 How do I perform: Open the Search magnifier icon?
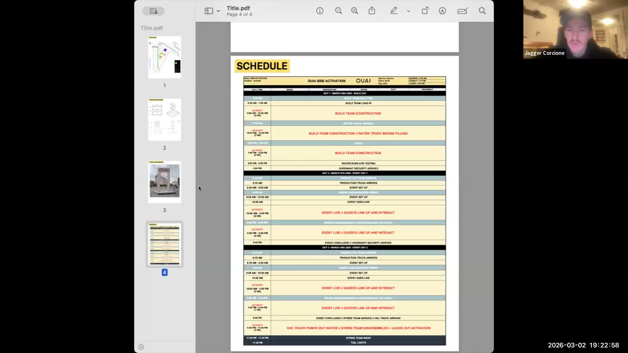(482, 11)
